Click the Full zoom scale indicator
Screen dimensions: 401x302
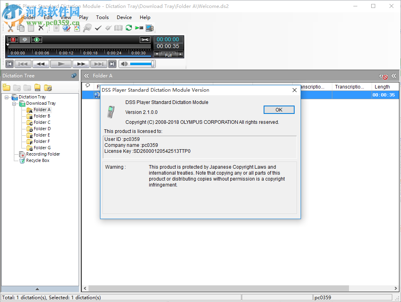(x=168, y=54)
